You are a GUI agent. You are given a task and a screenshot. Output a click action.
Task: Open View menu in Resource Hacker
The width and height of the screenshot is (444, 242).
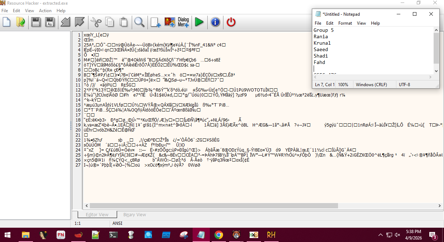[x=30, y=11]
